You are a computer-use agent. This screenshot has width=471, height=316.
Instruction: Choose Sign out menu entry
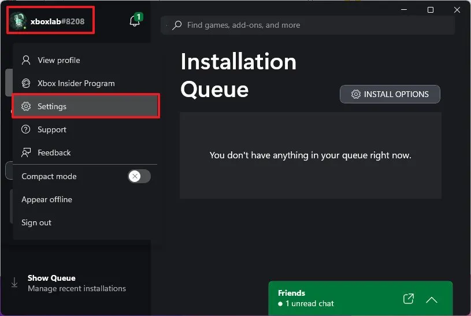36,222
